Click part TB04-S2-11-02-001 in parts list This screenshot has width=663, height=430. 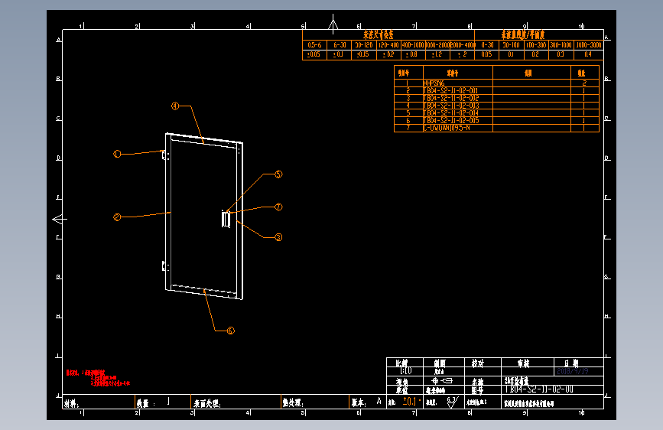(450, 90)
